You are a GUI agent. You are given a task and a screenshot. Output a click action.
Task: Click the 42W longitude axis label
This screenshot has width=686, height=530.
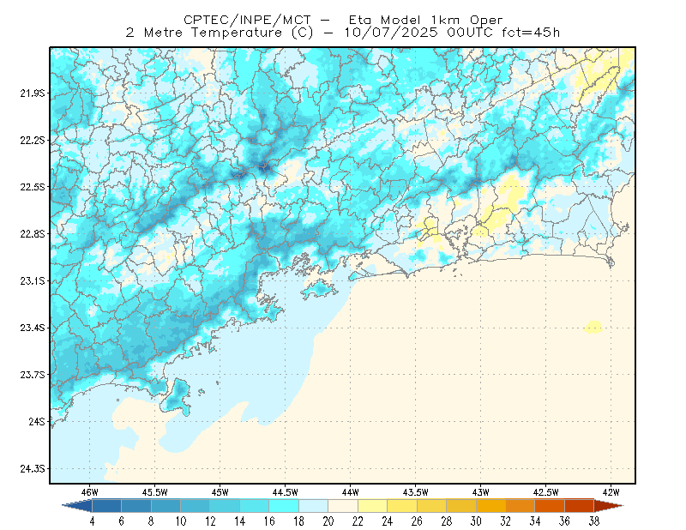pos(611,492)
